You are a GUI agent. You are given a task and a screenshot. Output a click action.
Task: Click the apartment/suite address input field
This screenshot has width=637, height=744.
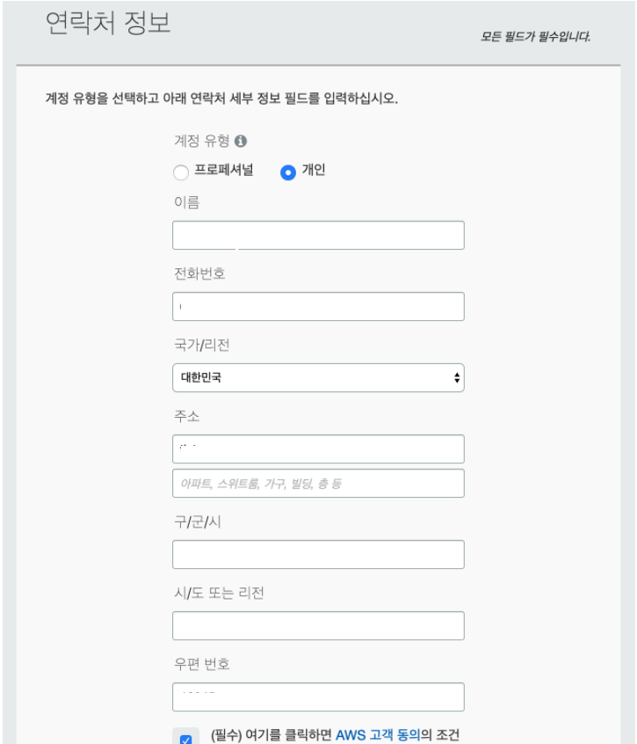pyautogui.click(x=319, y=481)
